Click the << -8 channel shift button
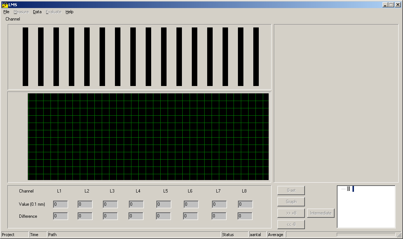Viewport: 403px width, 239px height. [x=291, y=224]
